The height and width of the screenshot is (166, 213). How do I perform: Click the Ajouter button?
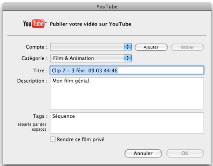point(151,47)
